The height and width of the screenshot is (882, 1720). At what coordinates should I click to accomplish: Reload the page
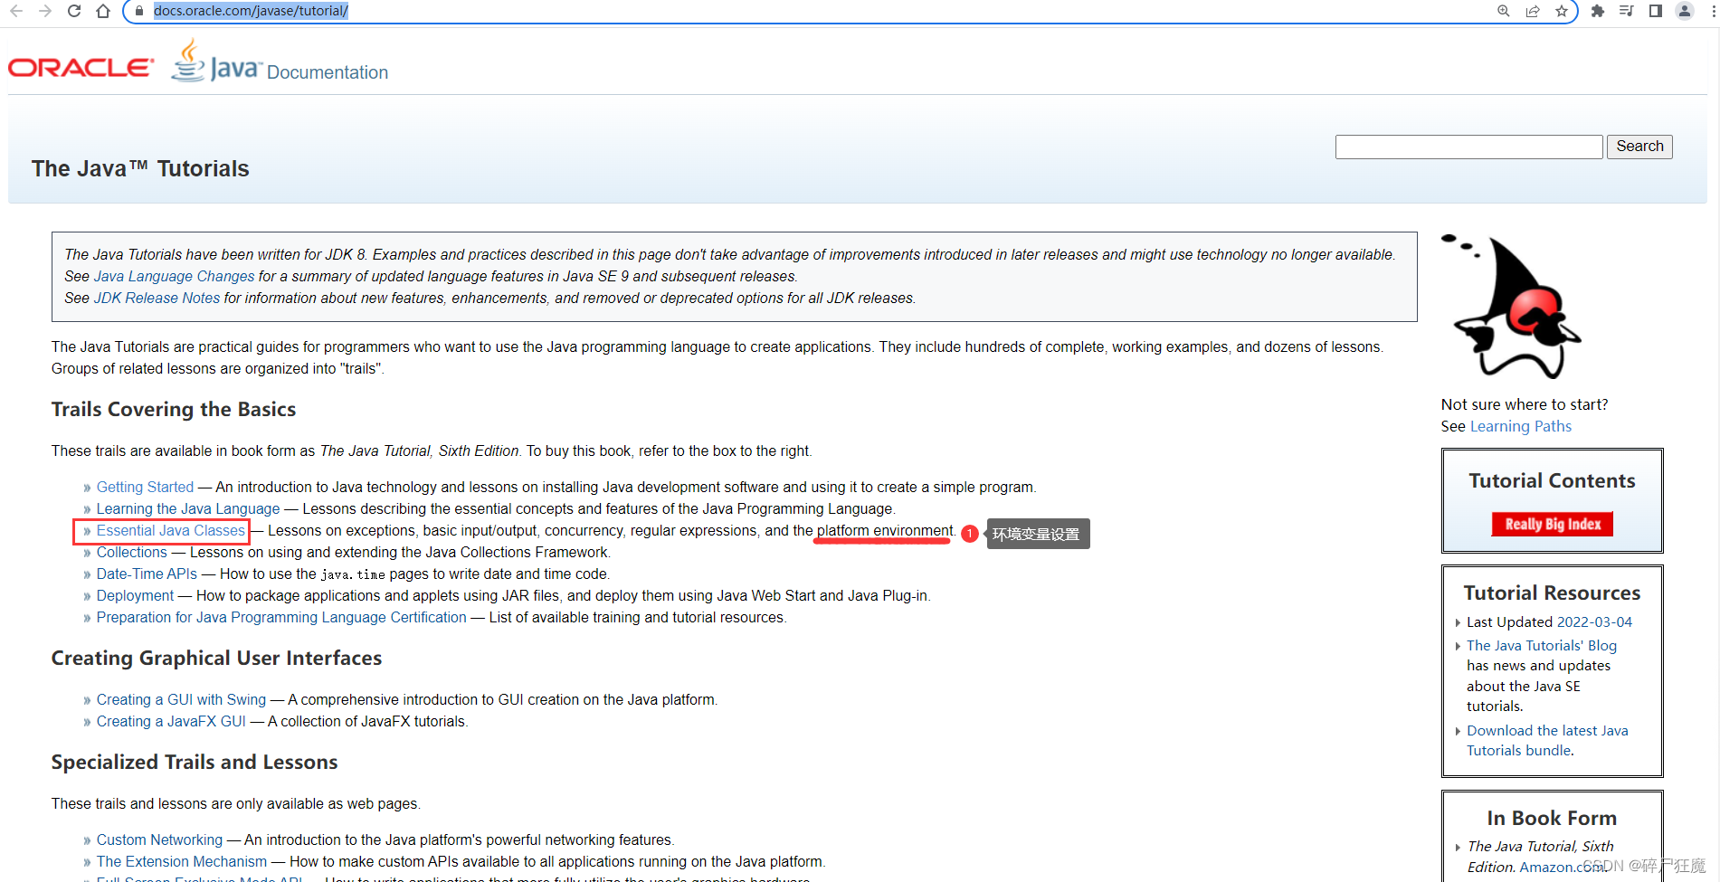pyautogui.click(x=74, y=11)
